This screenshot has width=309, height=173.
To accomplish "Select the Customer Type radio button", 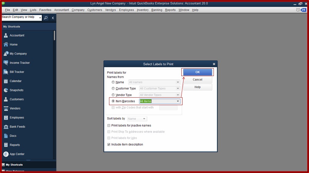I will pos(113,89).
